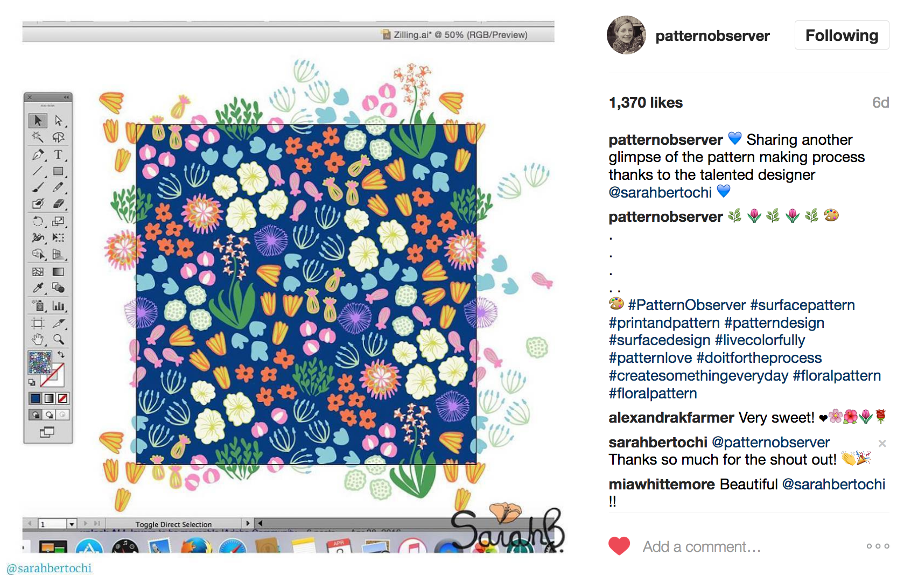Select the Zoom magnifier tool
This screenshot has height=575, width=911.
click(x=58, y=339)
